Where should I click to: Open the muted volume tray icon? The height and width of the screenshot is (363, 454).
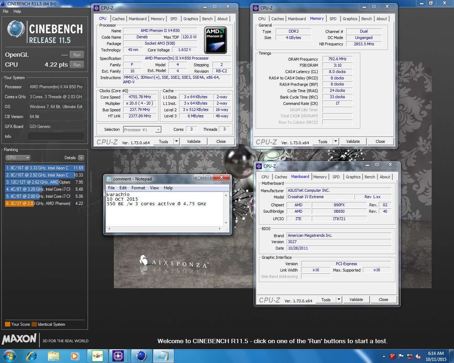[418, 356]
